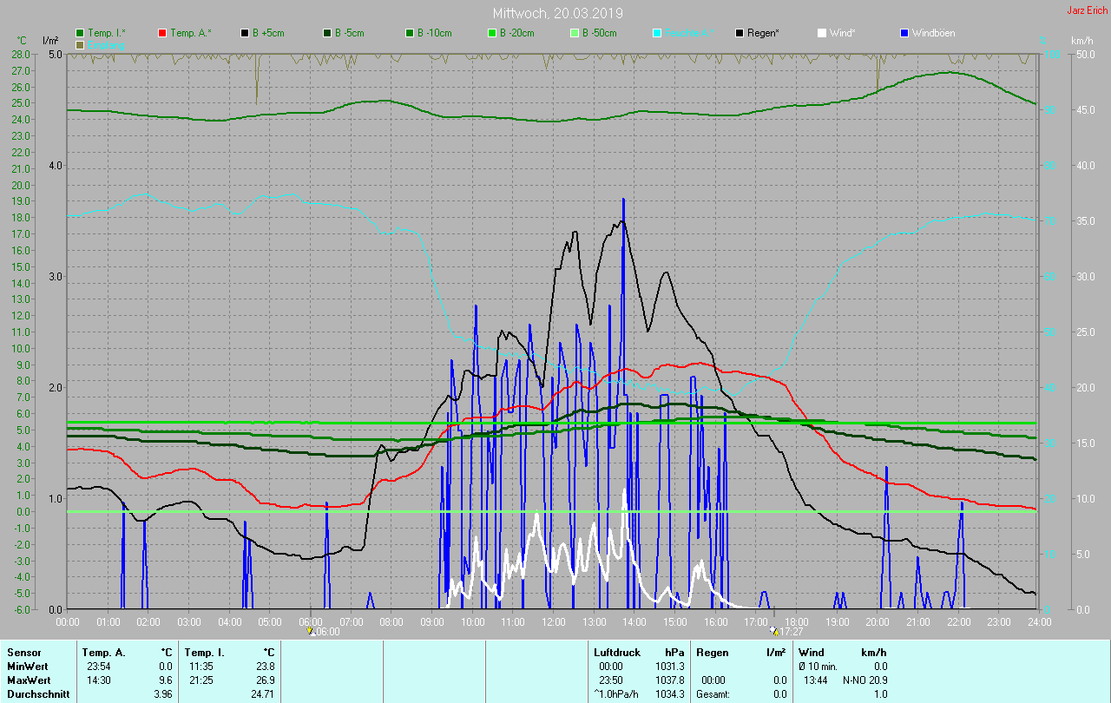The image size is (1111, 703).
Task: Click the Luftdruck header in statistics table
Action: point(617,652)
